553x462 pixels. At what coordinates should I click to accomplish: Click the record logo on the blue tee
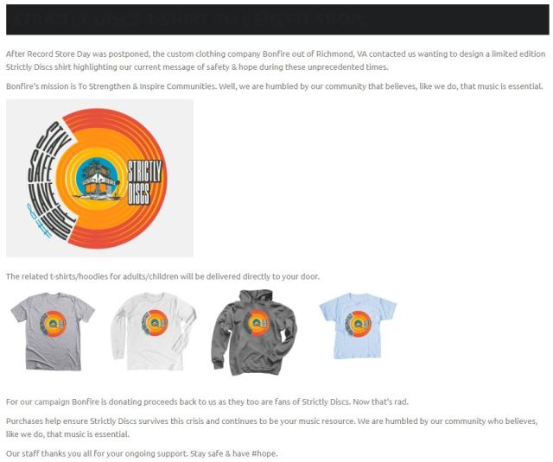(359, 324)
